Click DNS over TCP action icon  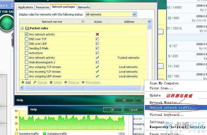coord(97,39)
